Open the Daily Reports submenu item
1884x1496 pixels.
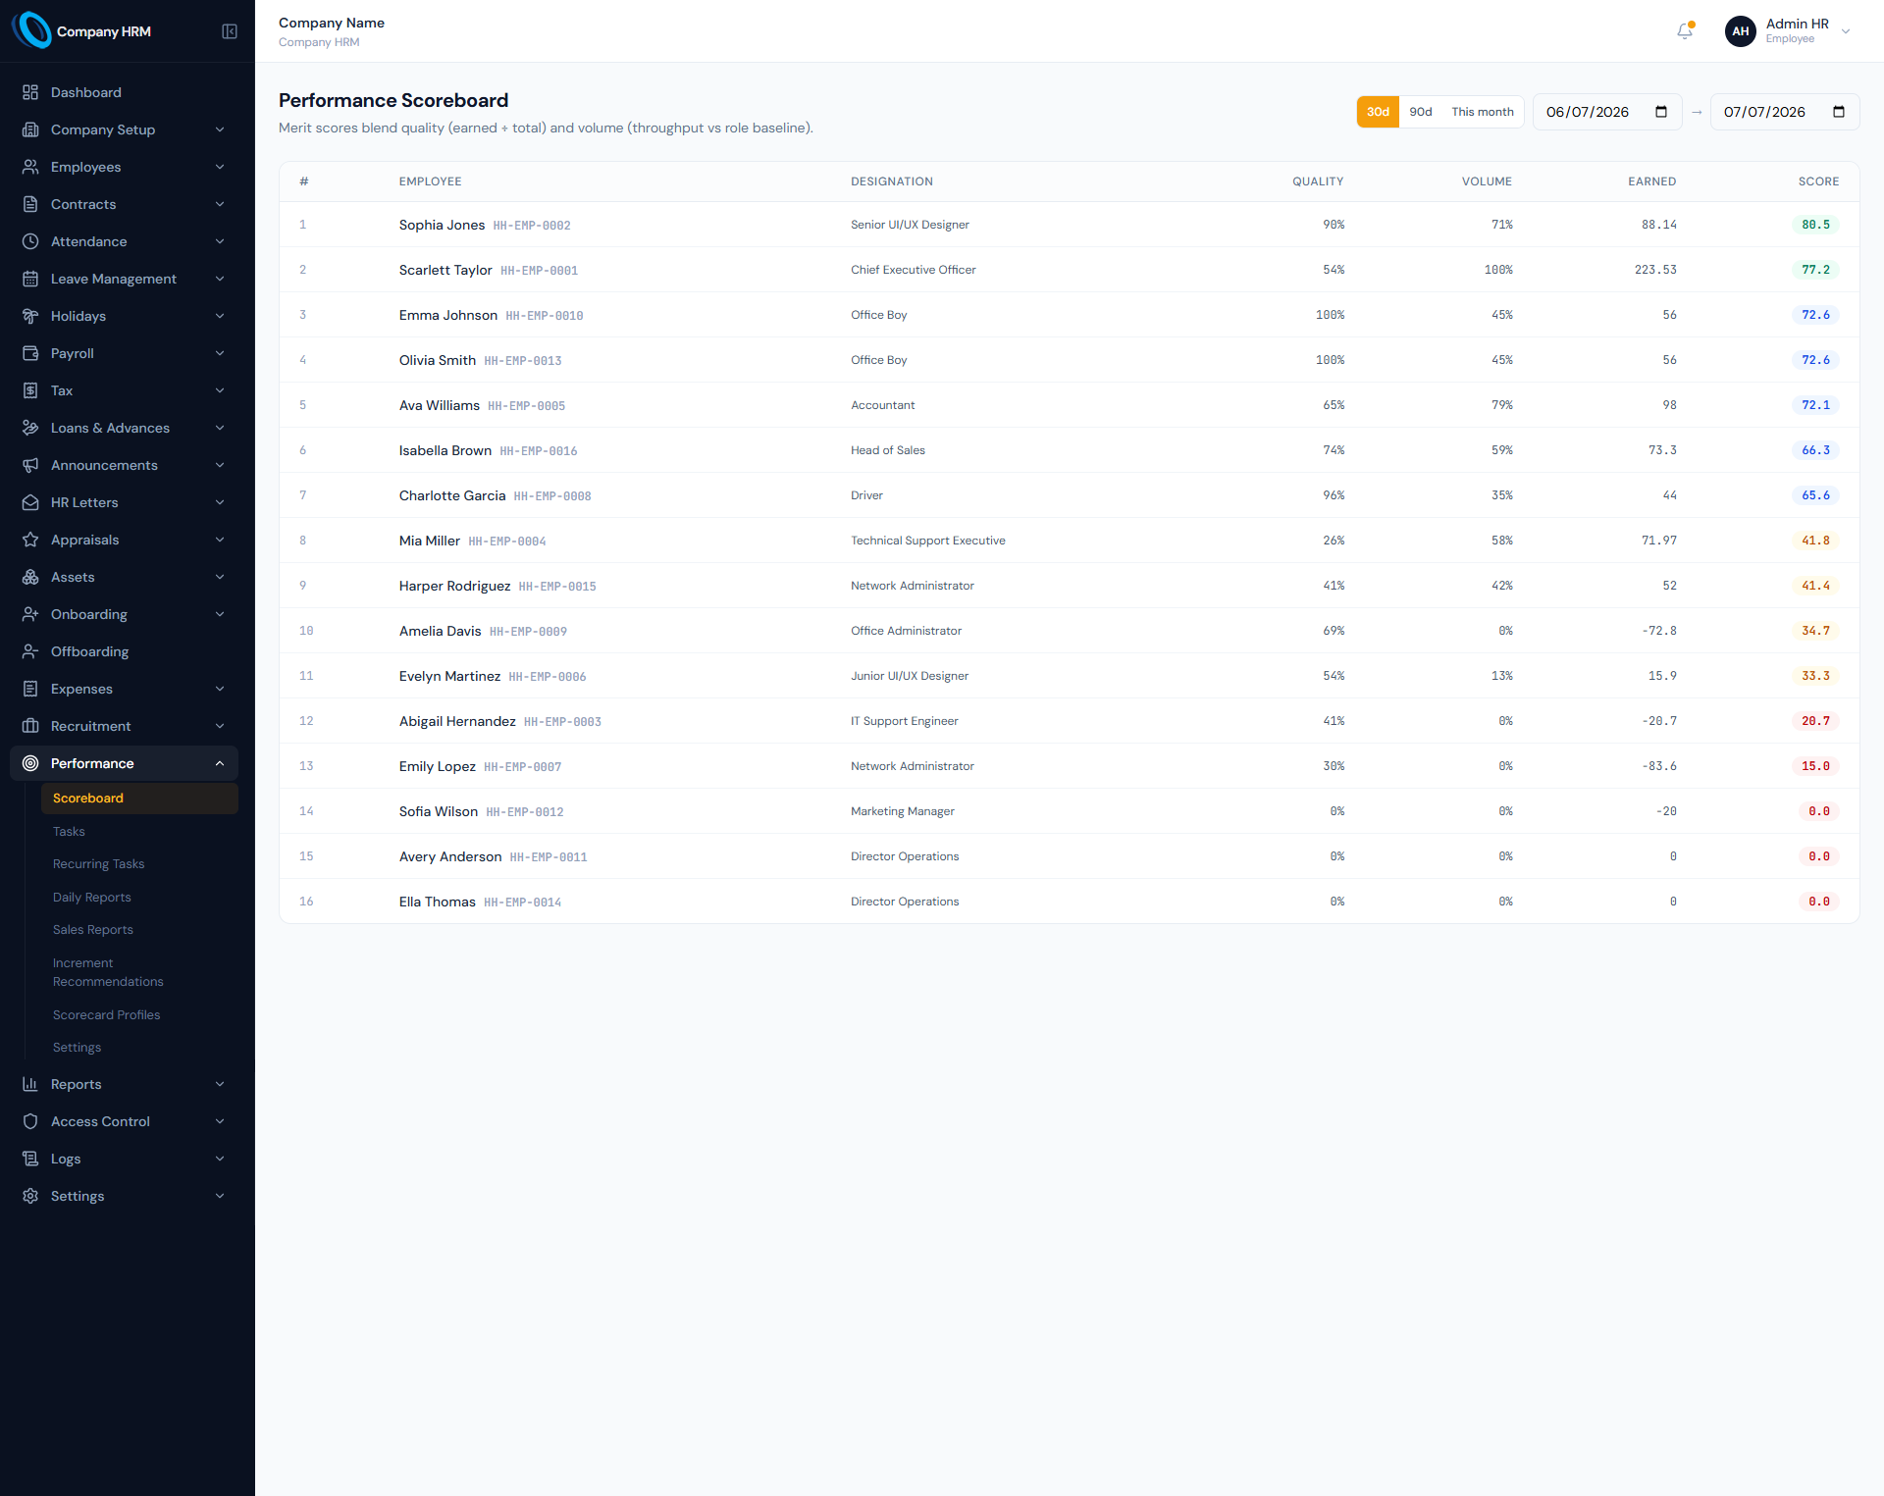(x=139, y=898)
